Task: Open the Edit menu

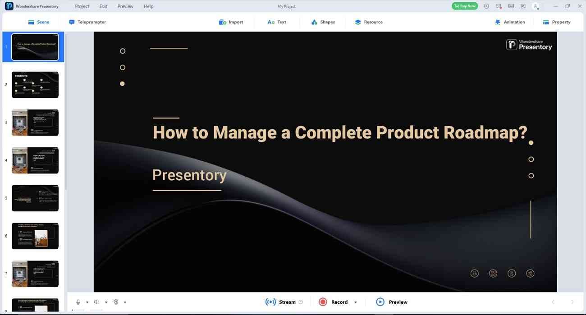Action: pos(103,6)
